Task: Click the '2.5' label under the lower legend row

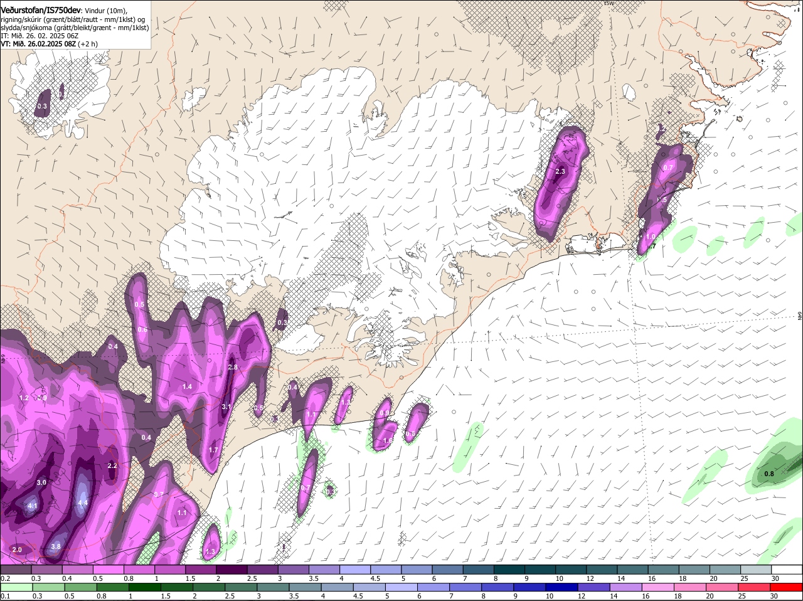Action: (x=229, y=596)
